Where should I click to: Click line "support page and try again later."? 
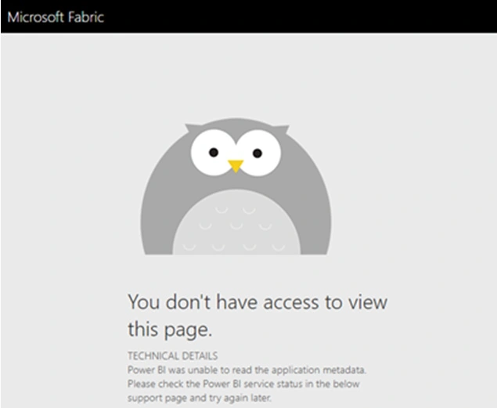tap(200, 398)
